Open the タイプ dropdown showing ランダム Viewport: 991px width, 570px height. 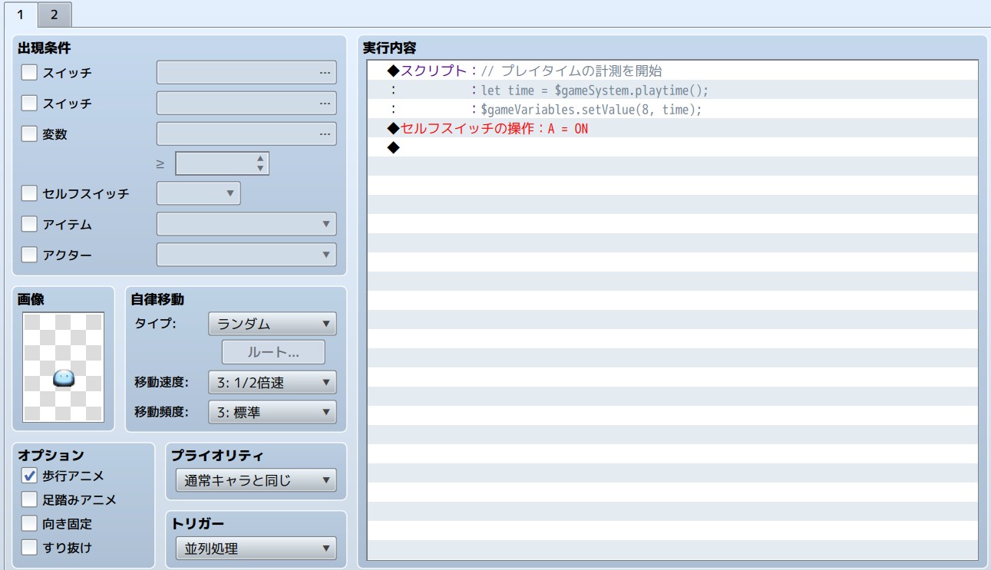(272, 324)
